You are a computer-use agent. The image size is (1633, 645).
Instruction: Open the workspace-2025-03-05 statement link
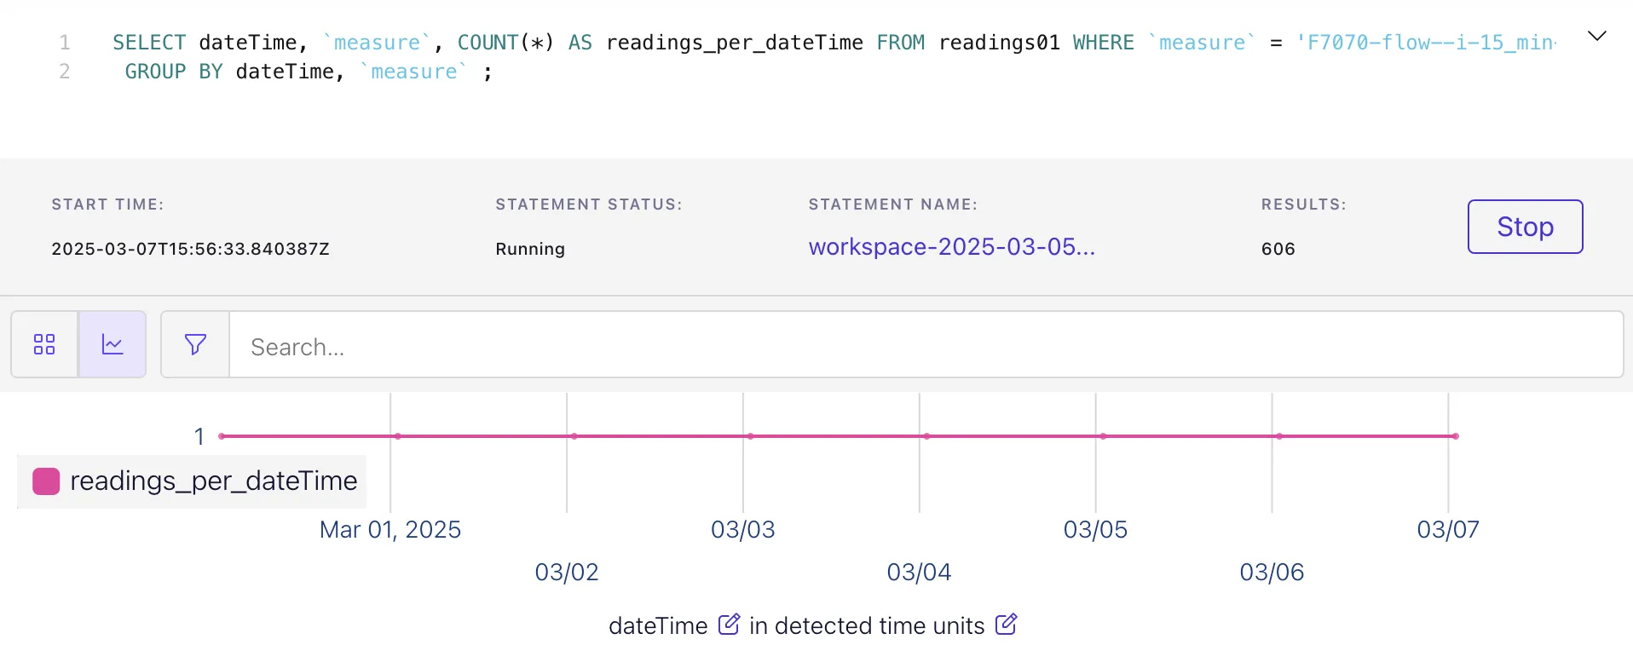click(951, 247)
